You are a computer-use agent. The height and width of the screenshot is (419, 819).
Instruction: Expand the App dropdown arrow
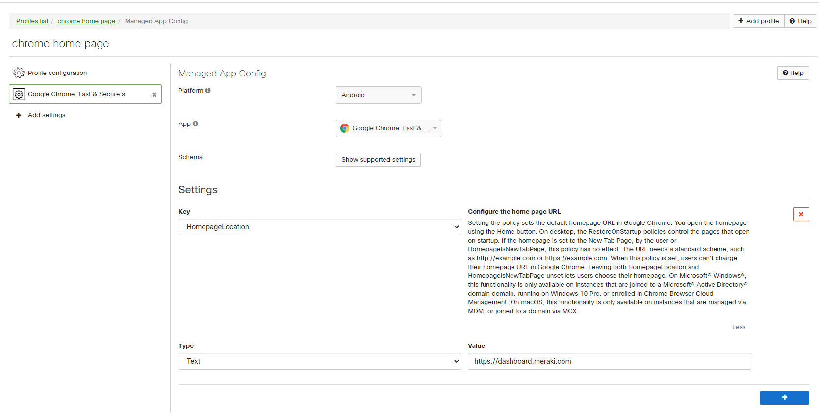(435, 128)
